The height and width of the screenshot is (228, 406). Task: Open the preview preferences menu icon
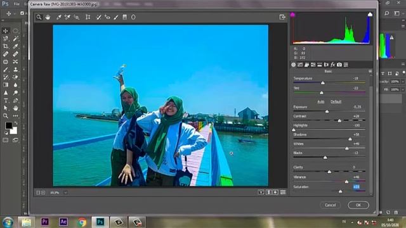point(283,192)
